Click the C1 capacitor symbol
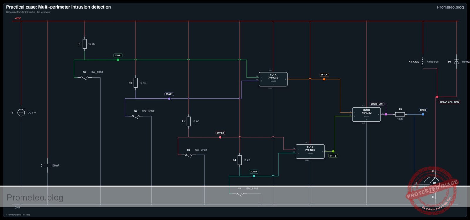This screenshot has width=470, height=220. pos(48,165)
